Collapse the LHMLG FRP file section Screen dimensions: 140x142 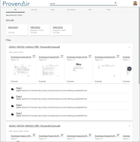click(129, 47)
